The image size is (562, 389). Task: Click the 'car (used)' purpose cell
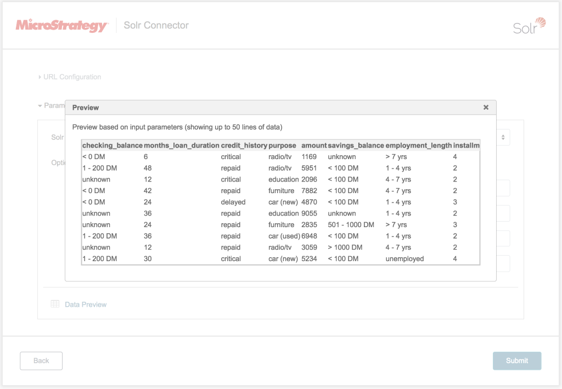[x=283, y=236]
